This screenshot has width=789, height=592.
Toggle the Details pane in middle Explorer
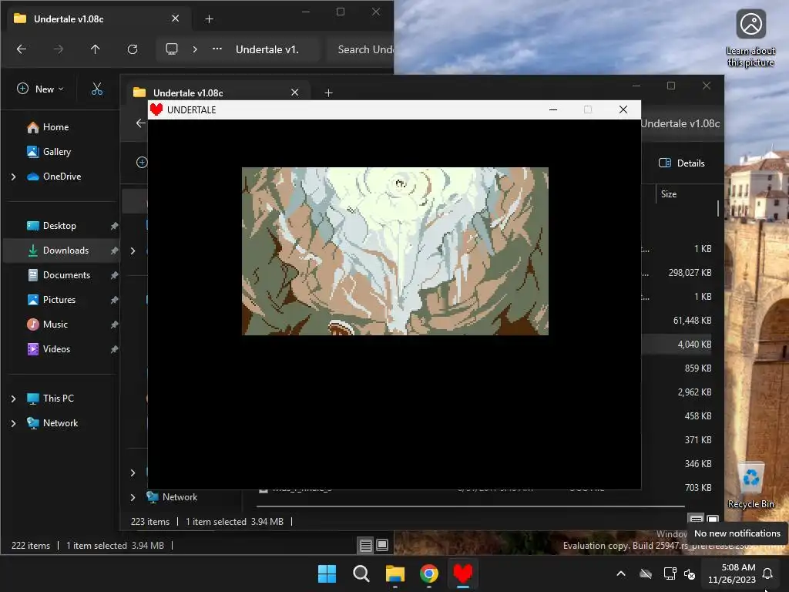681,163
